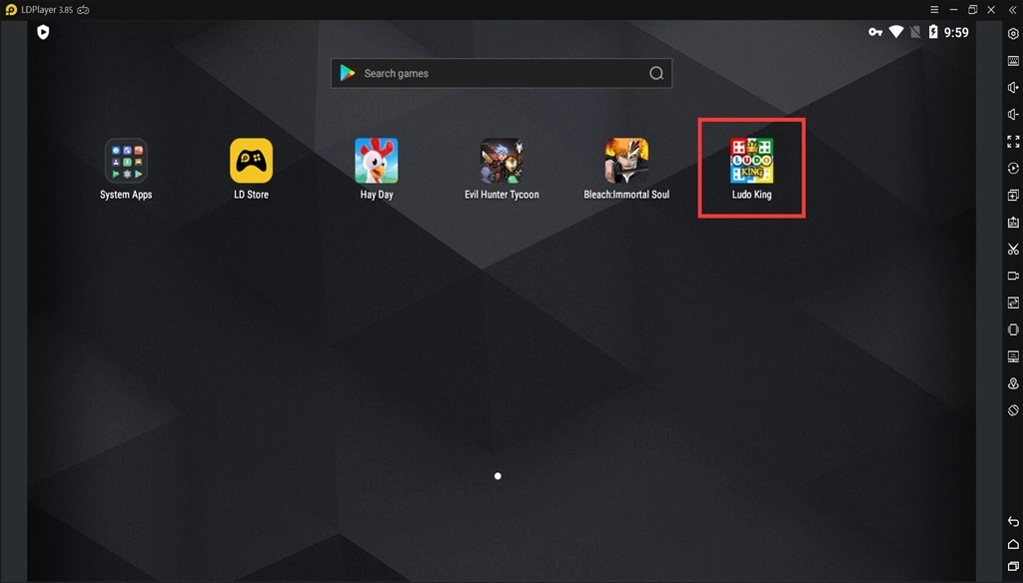This screenshot has height=583, width=1023.
Task: Click the home page indicator dot
Action: pyautogui.click(x=498, y=476)
